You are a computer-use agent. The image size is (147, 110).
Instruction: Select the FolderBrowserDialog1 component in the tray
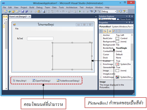pos(68,81)
